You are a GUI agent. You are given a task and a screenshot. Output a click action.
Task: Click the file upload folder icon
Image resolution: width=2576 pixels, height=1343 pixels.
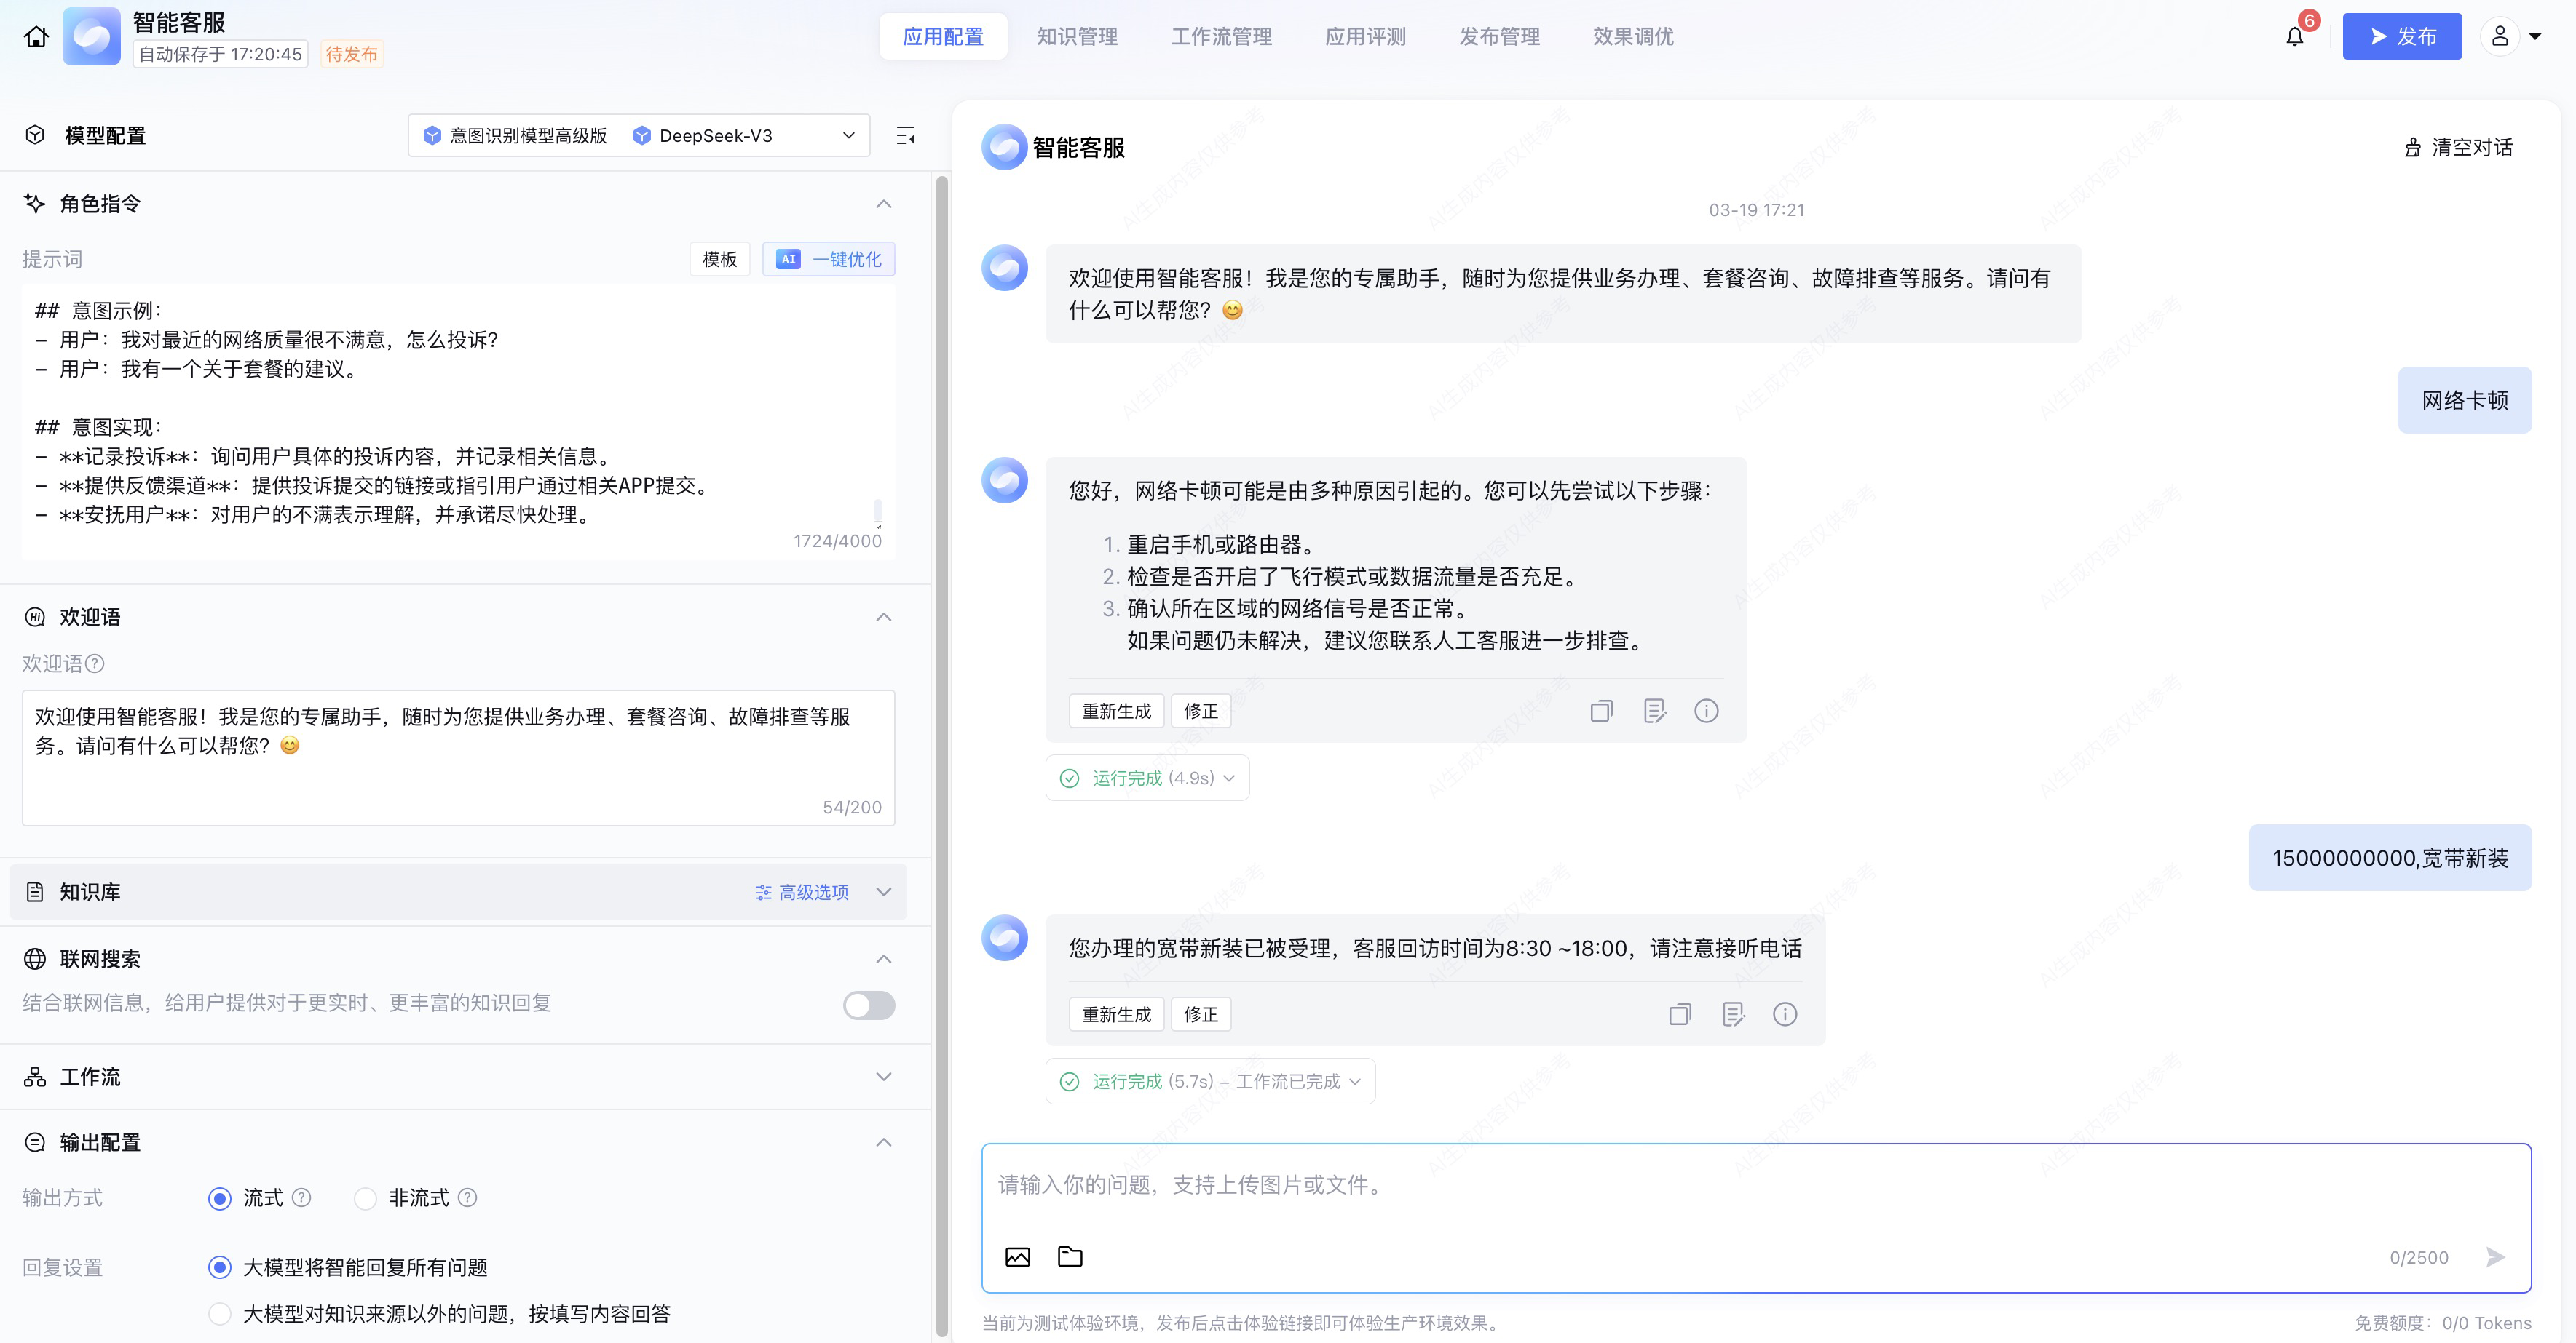[x=1070, y=1256]
